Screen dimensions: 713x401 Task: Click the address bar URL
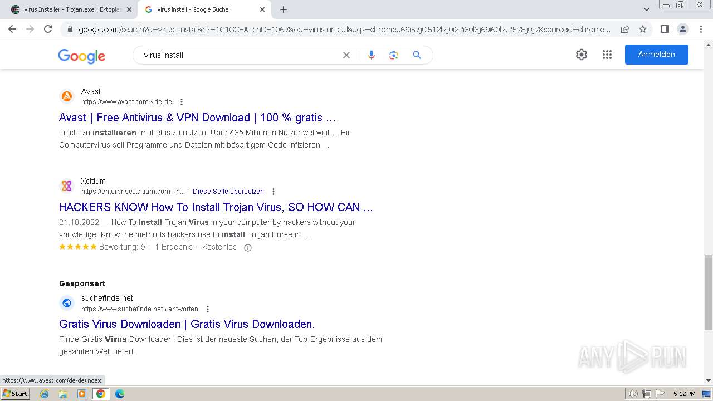344,30
